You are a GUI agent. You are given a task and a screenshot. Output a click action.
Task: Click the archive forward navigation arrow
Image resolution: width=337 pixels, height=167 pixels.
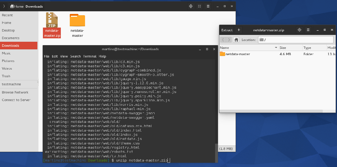click(x=229, y=40)
